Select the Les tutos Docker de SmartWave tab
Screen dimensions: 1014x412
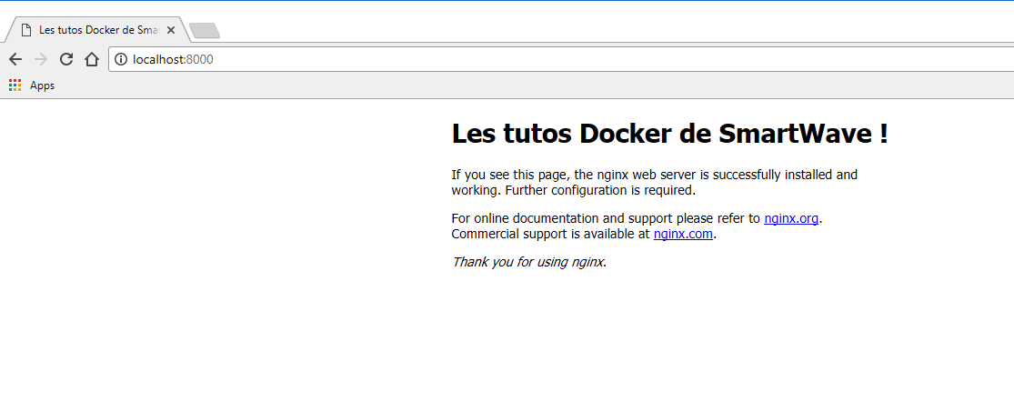(x=97, y=30)
